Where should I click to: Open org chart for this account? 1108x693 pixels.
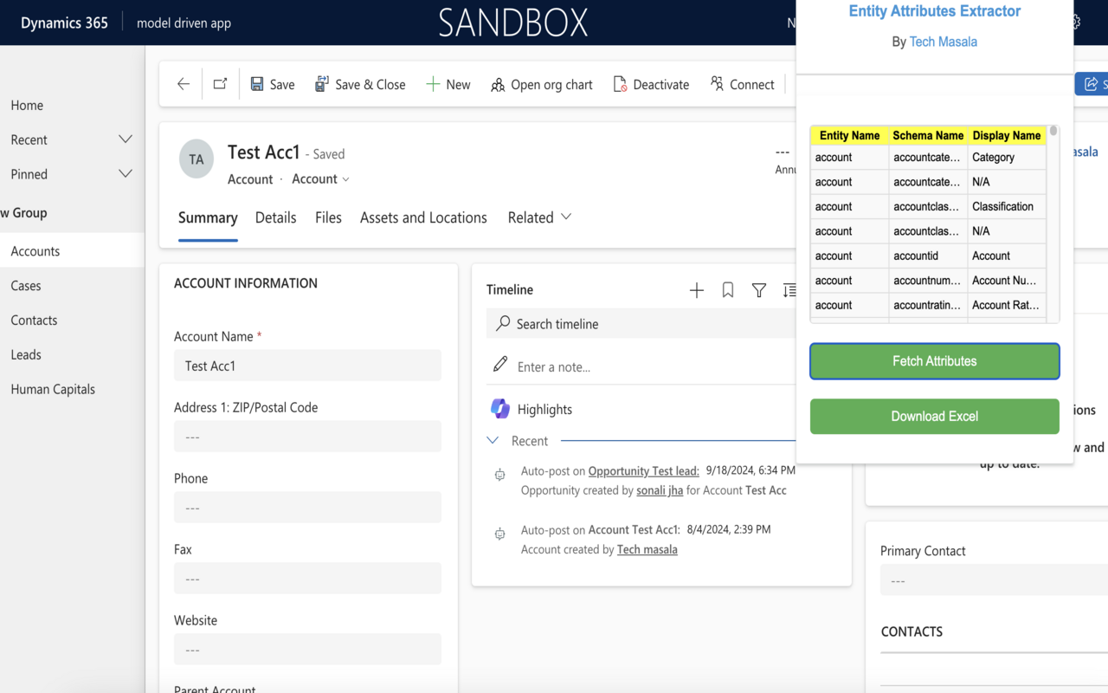click(x=542, y=84)
